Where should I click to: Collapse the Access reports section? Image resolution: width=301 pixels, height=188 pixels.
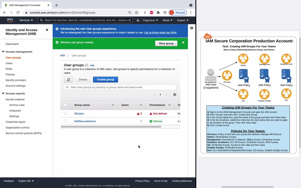coord(3,93)
